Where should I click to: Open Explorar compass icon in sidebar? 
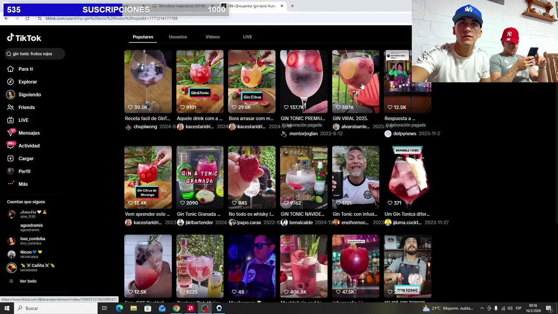coord(10,82)
